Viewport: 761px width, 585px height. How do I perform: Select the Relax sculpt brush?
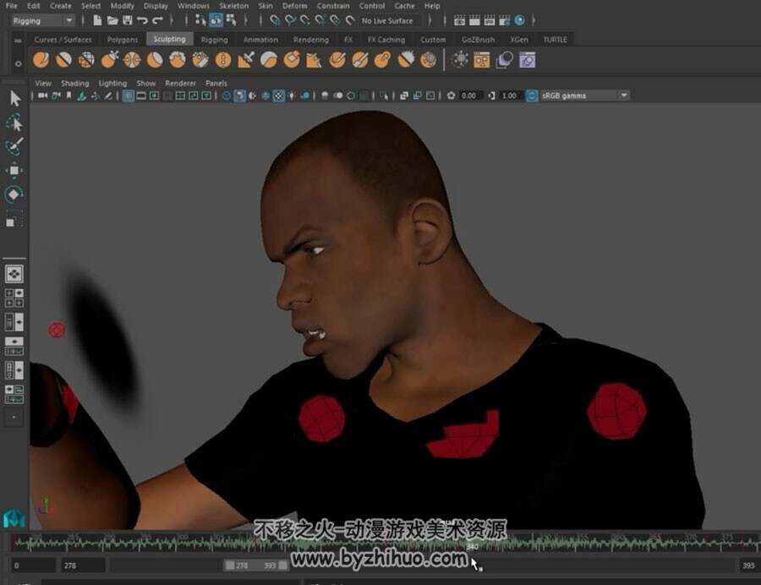(86, 60)
